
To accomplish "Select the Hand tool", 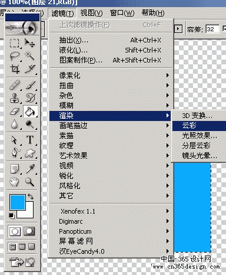I will pyautogui.click(x=15, y=182).
